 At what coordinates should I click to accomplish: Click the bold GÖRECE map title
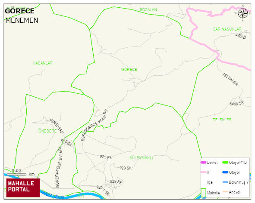pos(19,11)
